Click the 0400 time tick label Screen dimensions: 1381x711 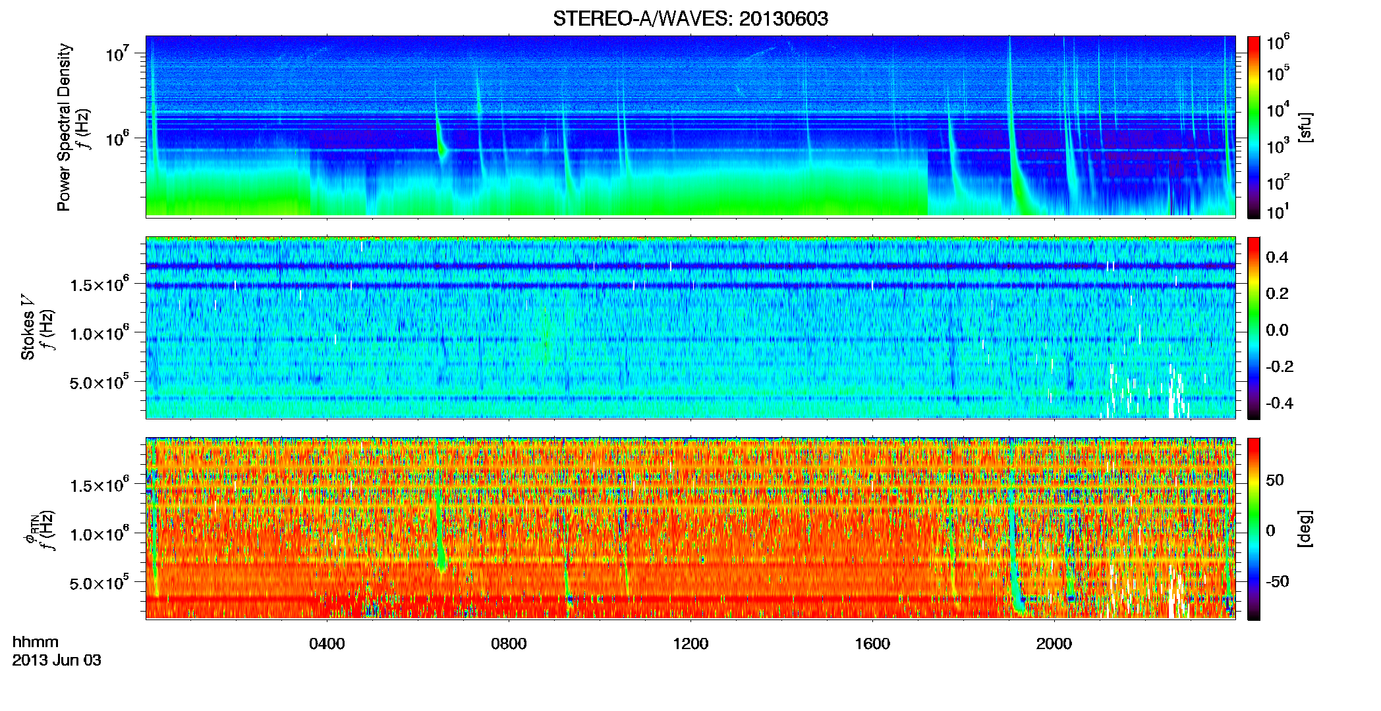pyautogui.click(x=327, y=644)
